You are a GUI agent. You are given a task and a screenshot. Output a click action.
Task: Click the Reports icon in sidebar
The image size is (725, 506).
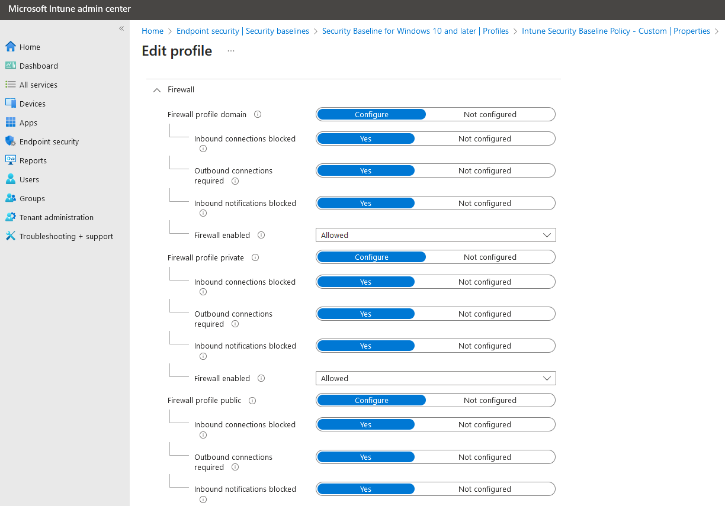[x=10, y=160]
